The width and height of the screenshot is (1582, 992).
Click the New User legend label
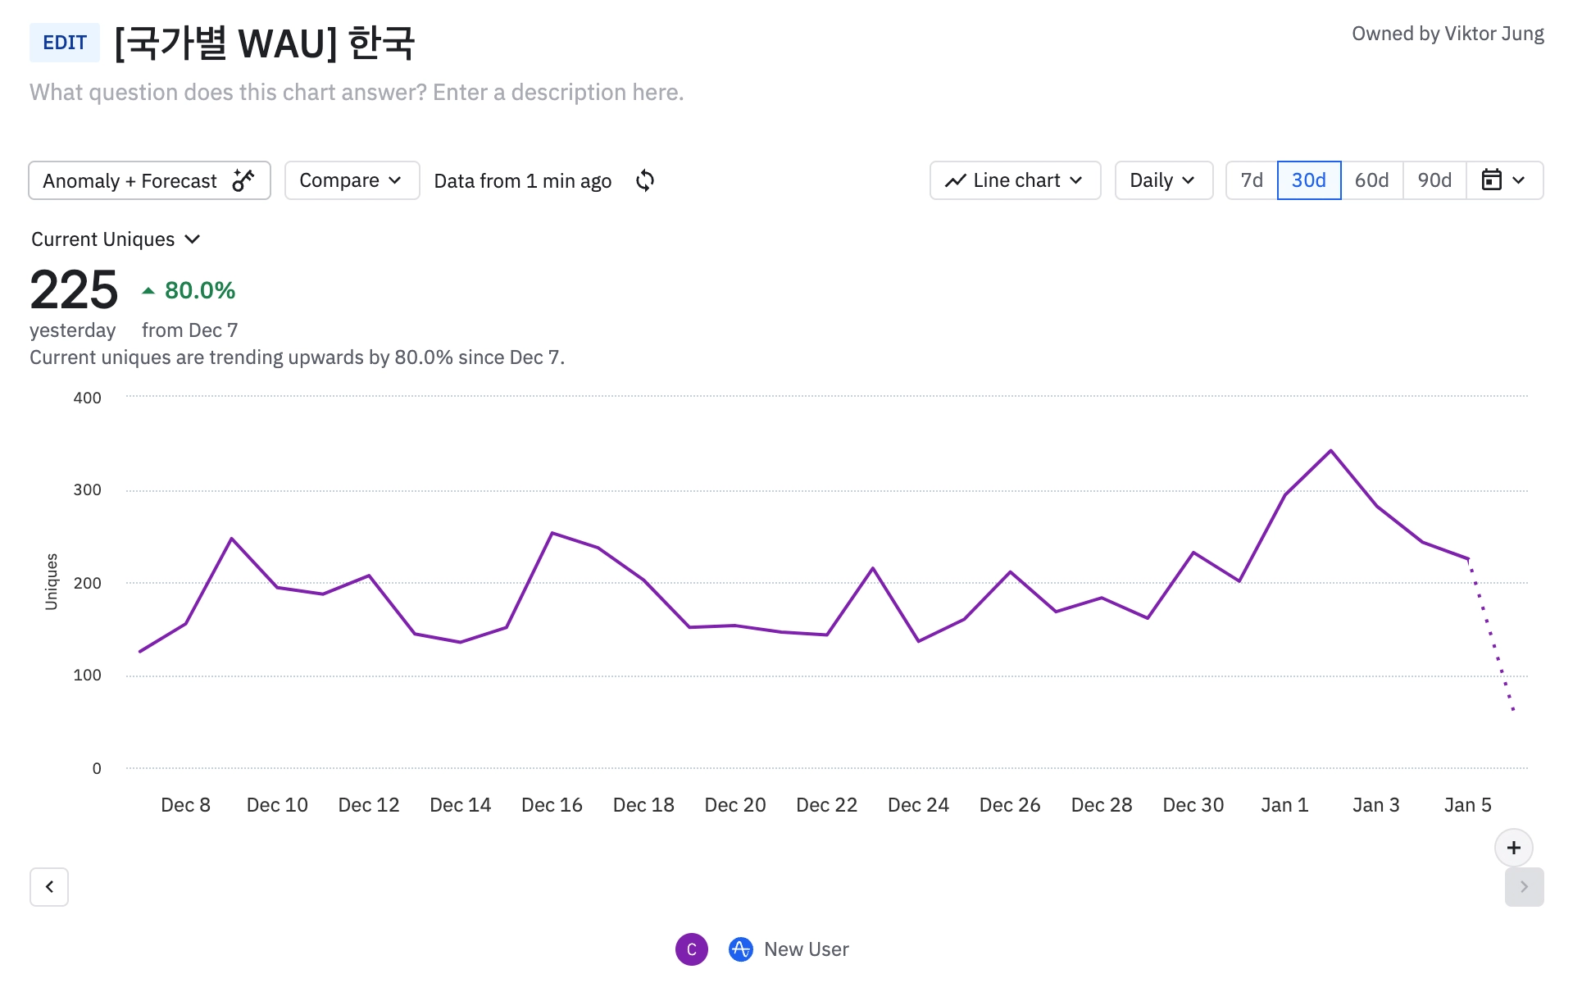pyautogui.click(x=806, y=949)
